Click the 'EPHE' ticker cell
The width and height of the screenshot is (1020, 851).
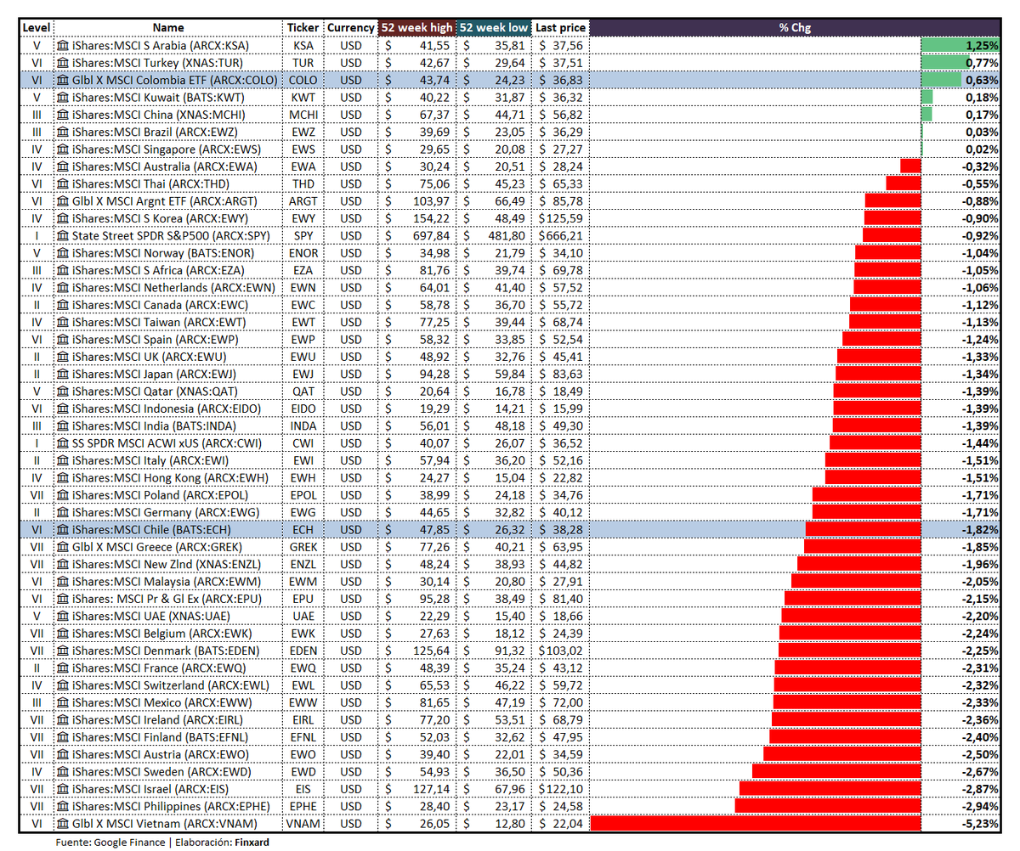[x=303, y=805]
